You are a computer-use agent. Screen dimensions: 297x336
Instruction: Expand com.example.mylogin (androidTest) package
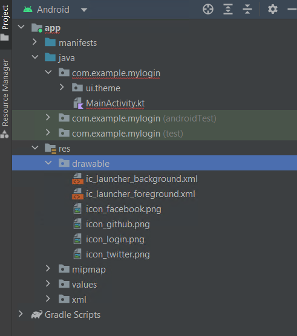click(x=48, y=117)
